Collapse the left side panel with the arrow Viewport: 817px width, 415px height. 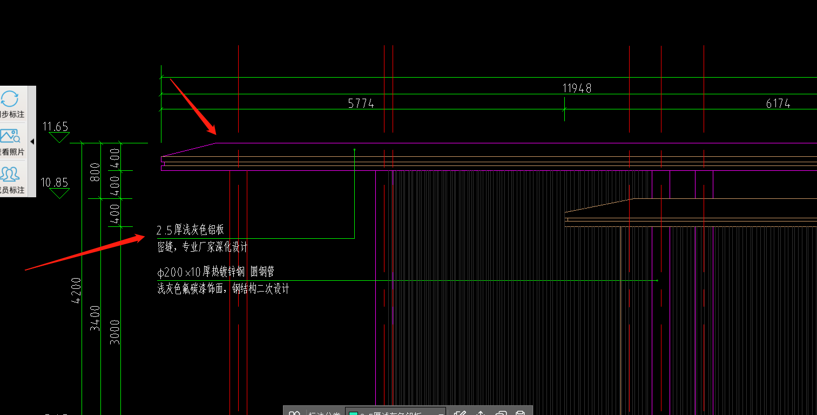pos(32,141)
